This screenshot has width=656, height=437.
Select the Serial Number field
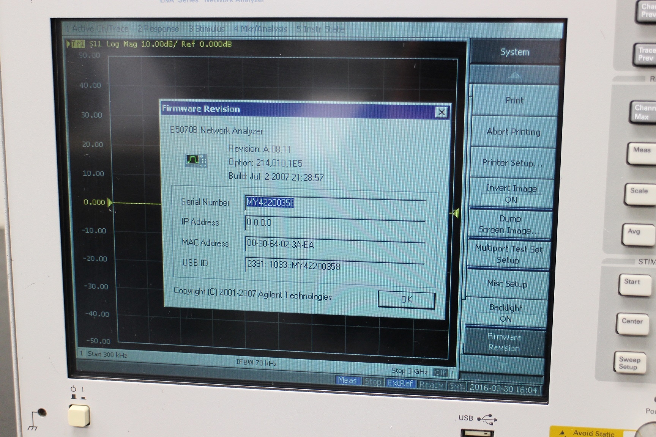pyautogui.click(x=336, y=203)
